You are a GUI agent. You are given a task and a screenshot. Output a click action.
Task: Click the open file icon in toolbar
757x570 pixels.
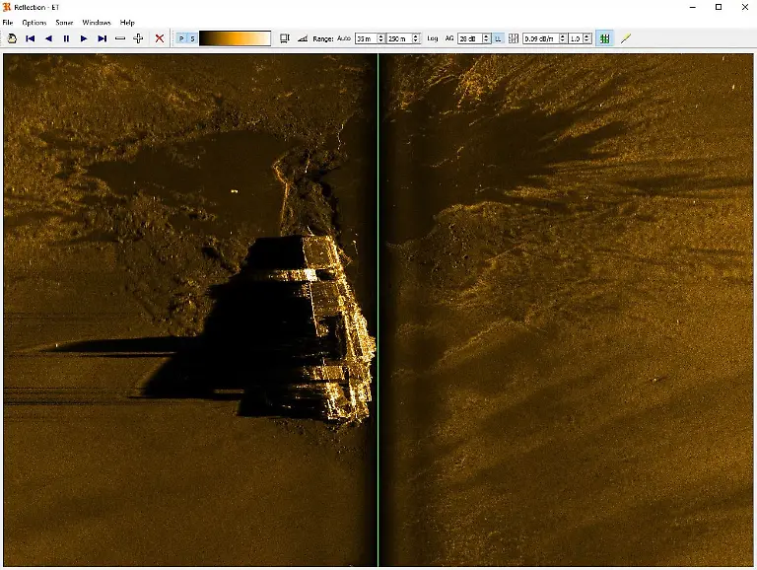[x=12, y=38]
